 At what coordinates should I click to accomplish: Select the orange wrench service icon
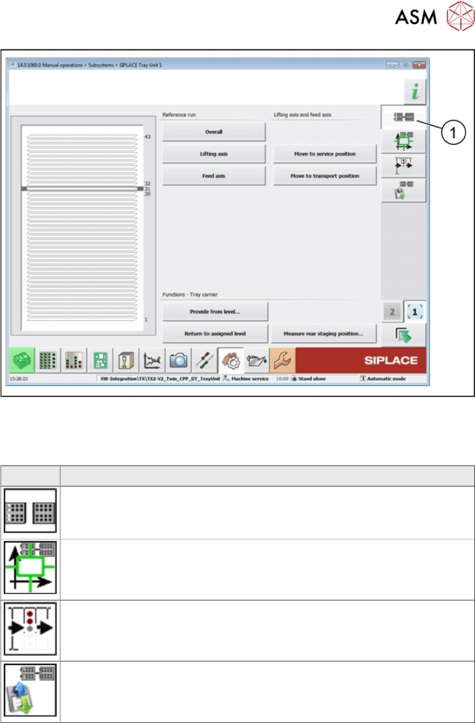pos(282,361)
